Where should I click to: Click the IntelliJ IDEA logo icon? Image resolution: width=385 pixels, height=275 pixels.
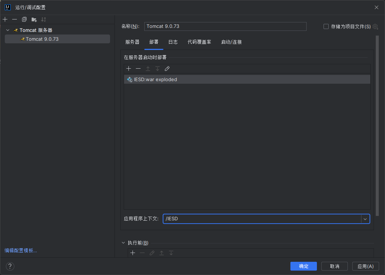(8, 7)
